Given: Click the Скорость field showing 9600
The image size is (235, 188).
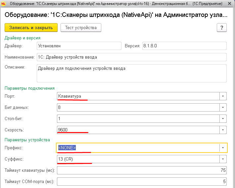Looking at the screenshot, I should point(138,130).
